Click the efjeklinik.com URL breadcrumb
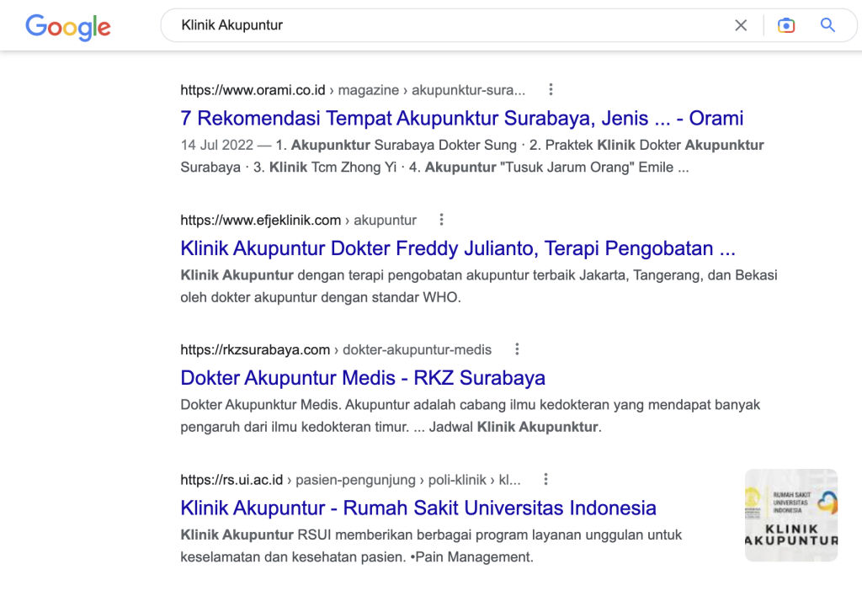The width and height of the screenshot is (862, 596). coord(299,221)
